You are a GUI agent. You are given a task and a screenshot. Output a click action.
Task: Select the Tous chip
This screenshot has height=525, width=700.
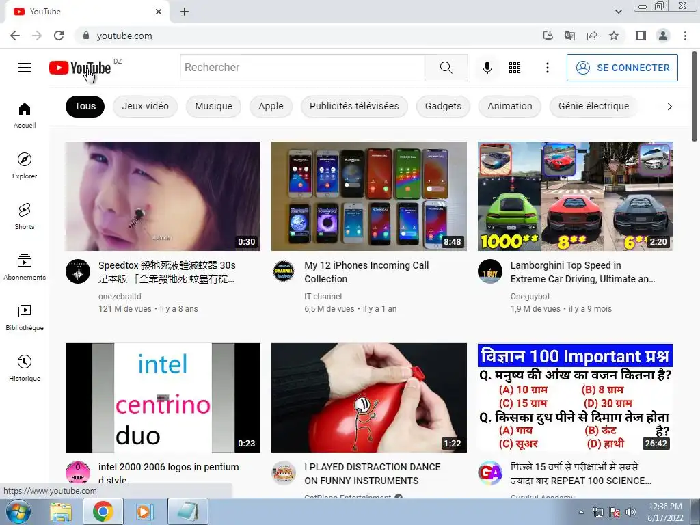click(85, 106)
